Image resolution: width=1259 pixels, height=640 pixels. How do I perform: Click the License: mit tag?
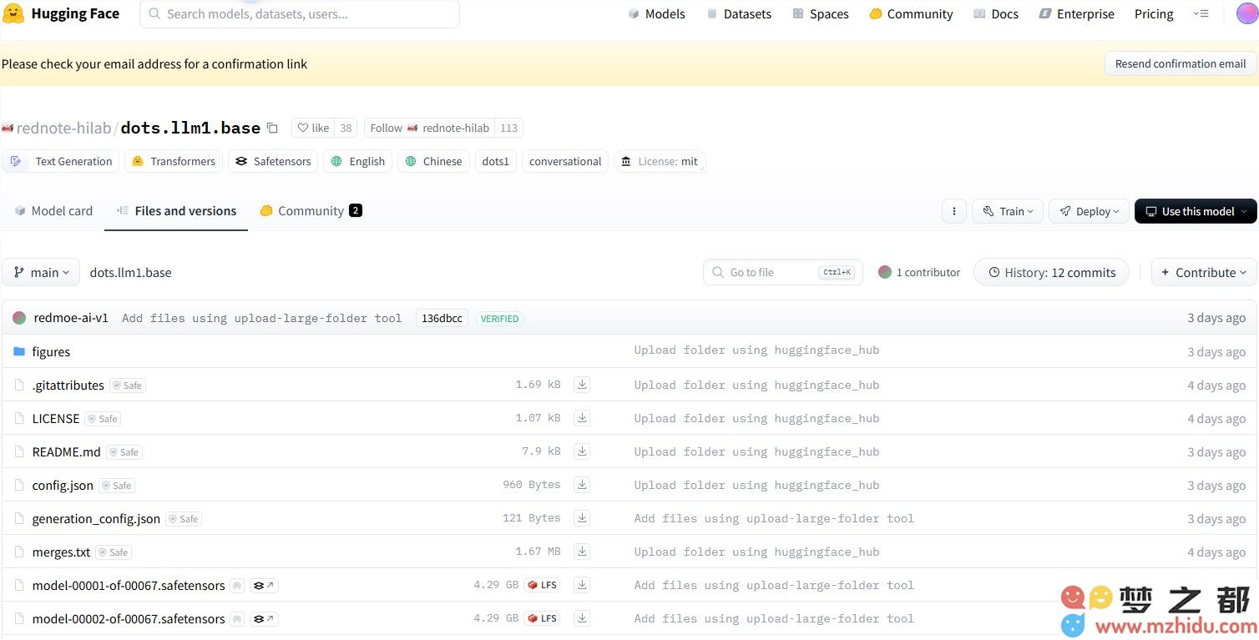(x=660, y=161)
